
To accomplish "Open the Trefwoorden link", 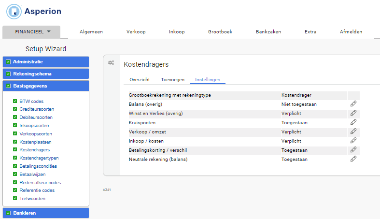I will pyautogui.click(x=32, y=199).
